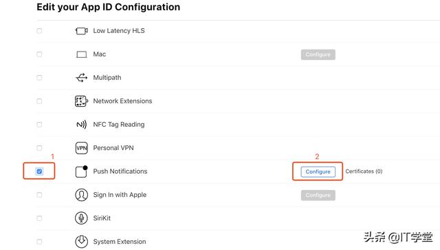The width and height of the screenshot is (440, 250).
Task: Check the Mac capability checkbox
Action: tap(39, 54)
